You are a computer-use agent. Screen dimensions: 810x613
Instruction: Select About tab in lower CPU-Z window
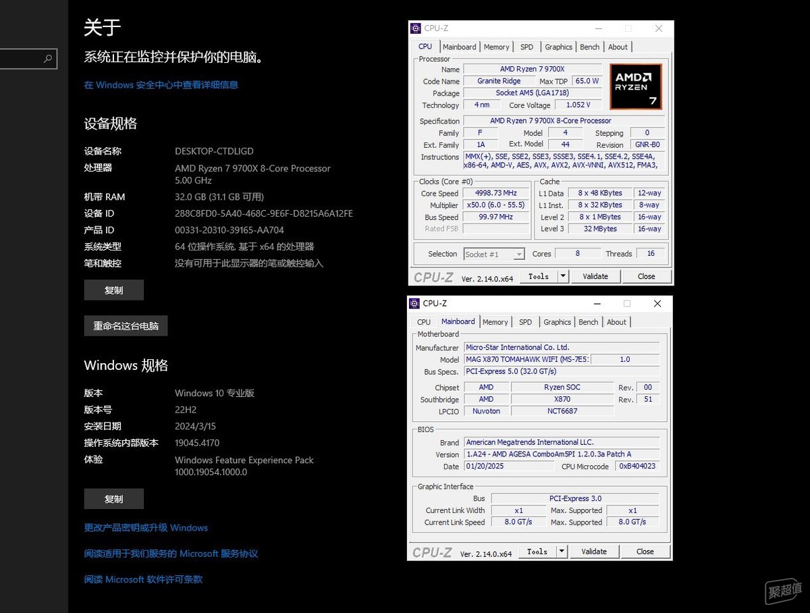pyautogui.click(x=616, y=322)
